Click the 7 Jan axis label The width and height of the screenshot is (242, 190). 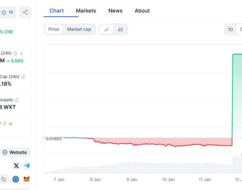(x=59, y=179)
